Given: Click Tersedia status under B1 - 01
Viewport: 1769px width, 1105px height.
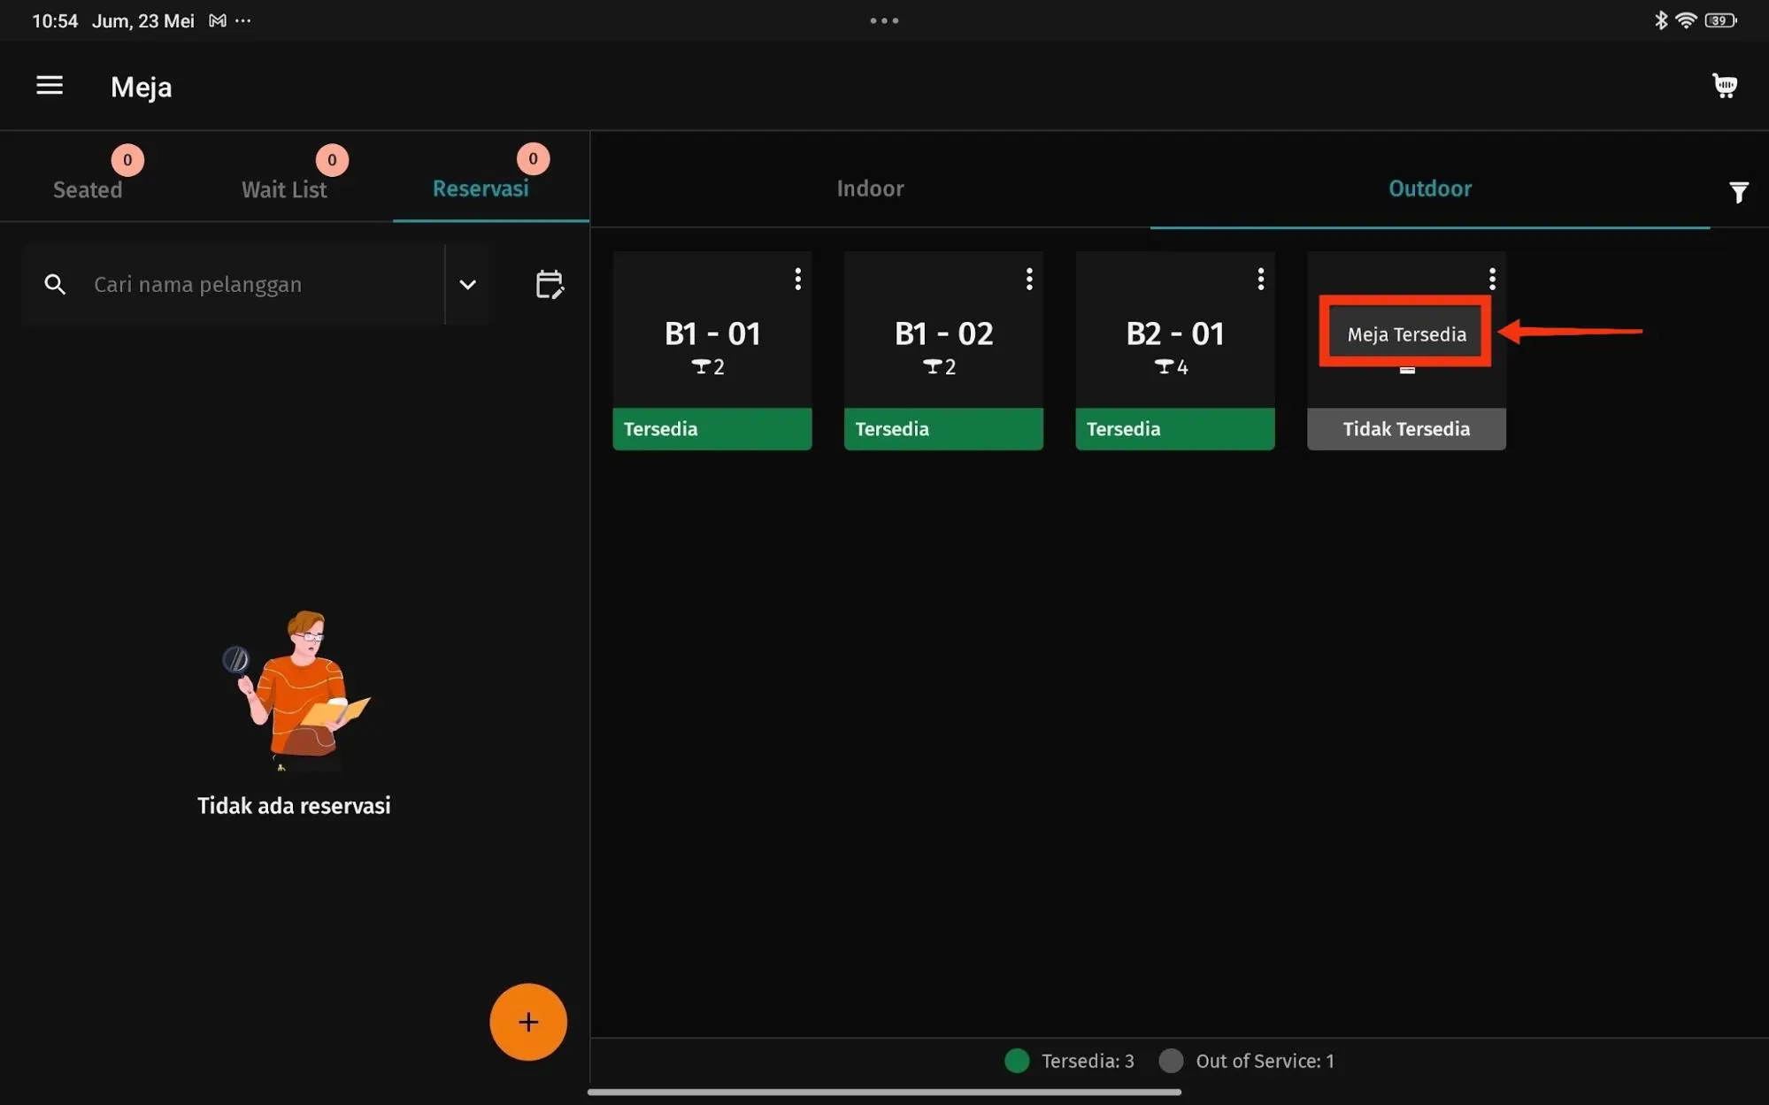Looking at the screenshot, I should point(711,429).
